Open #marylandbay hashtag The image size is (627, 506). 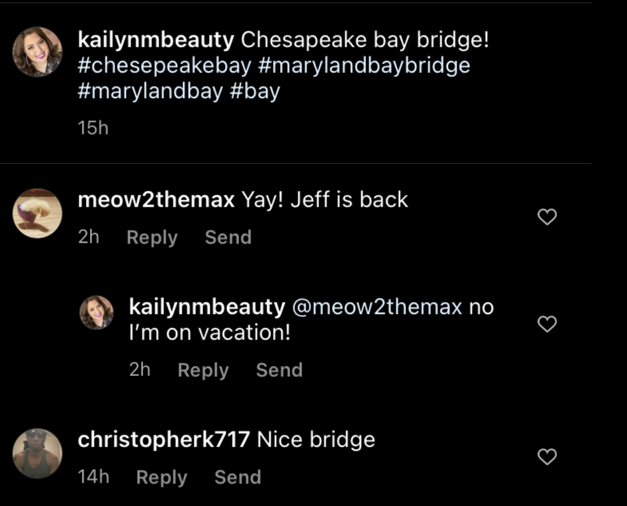pyautogui.click(x=150, y=91)
